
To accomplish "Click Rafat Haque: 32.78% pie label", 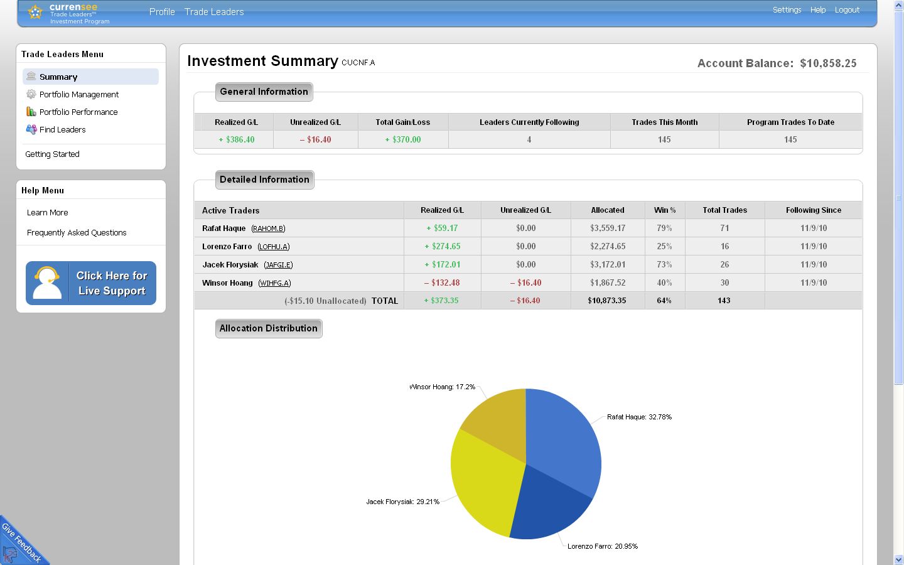I will click(x=639, y=417).
